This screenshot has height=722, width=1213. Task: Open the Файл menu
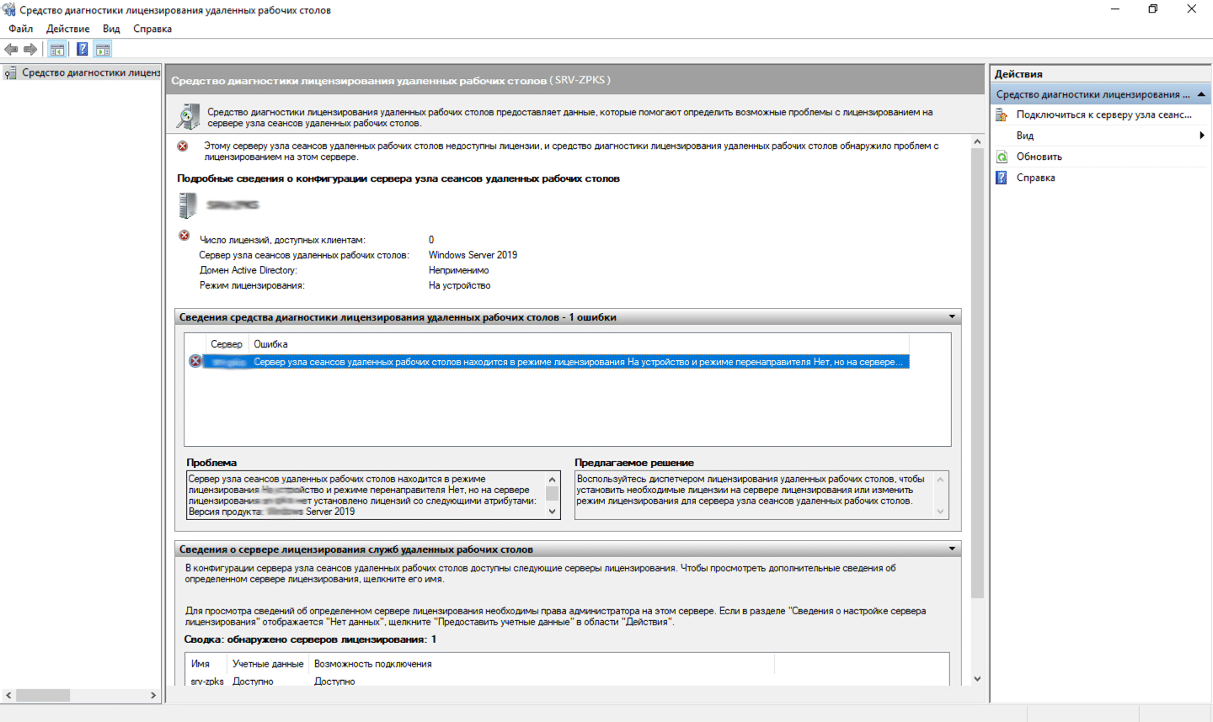pos(21,29)
